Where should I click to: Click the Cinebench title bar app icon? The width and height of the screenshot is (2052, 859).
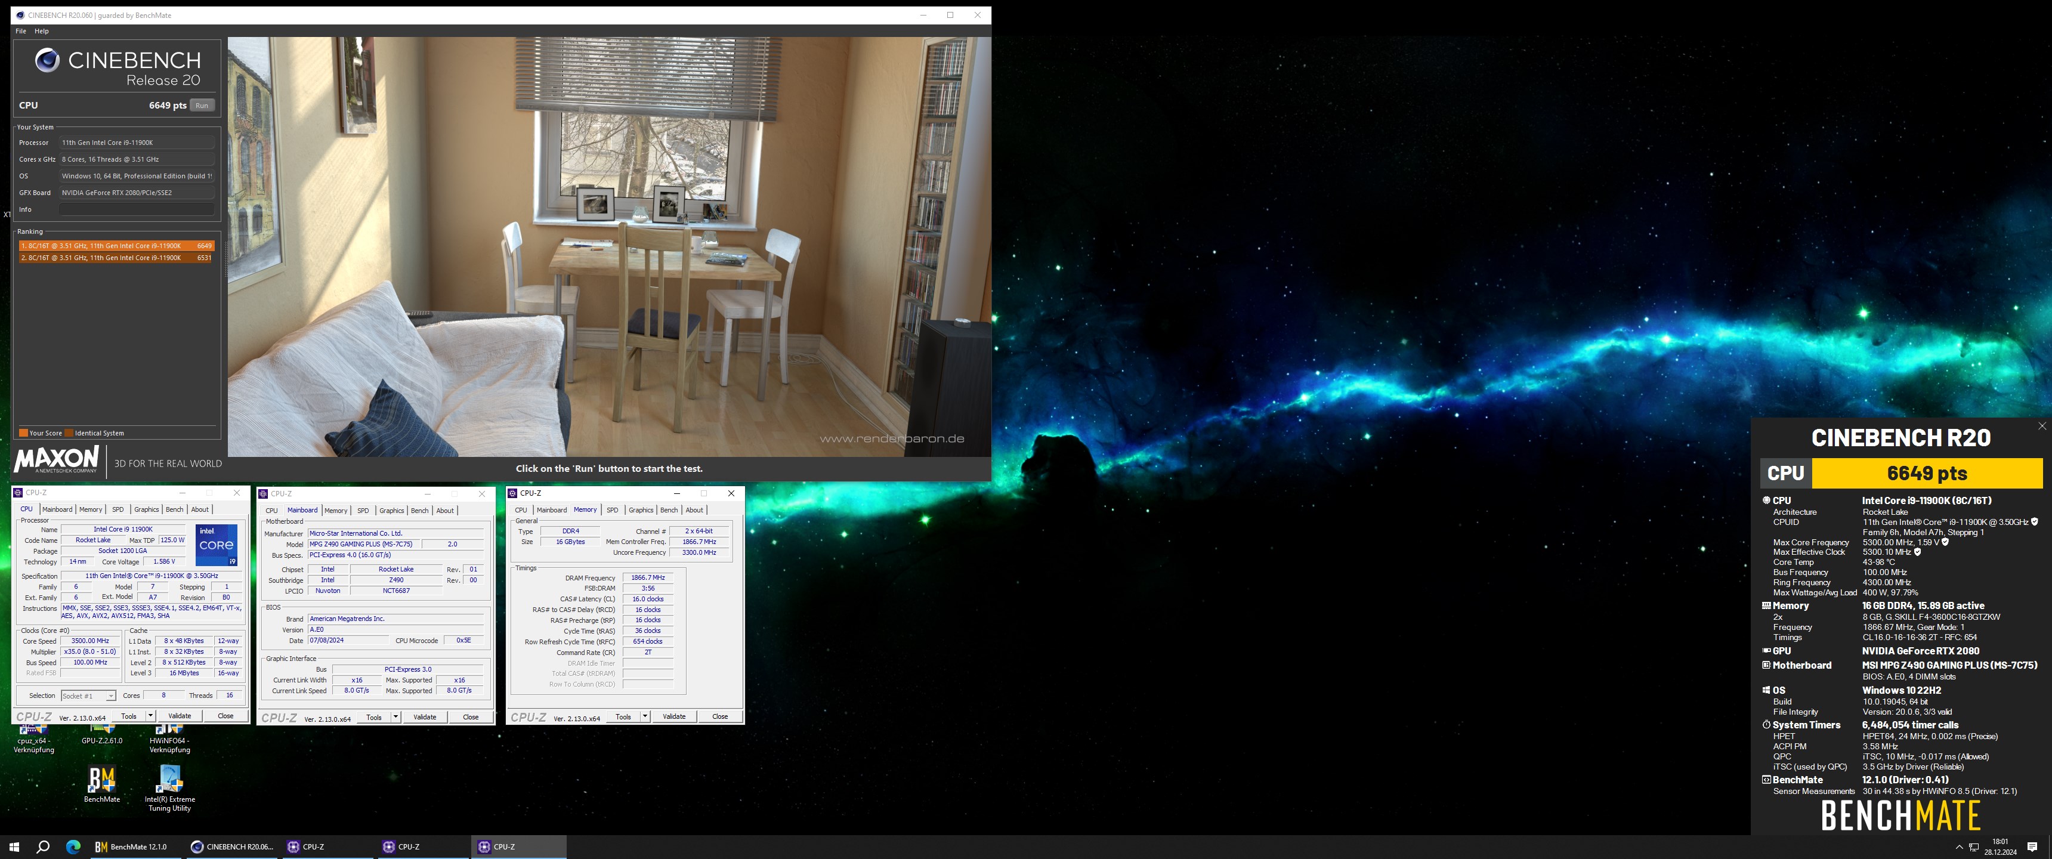click(x=20, y=15)
